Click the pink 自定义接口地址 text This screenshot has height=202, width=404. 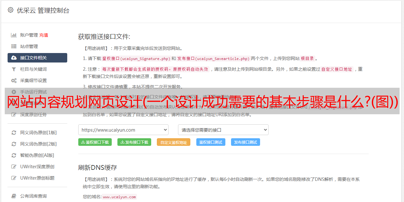click(x=336, y=69)
